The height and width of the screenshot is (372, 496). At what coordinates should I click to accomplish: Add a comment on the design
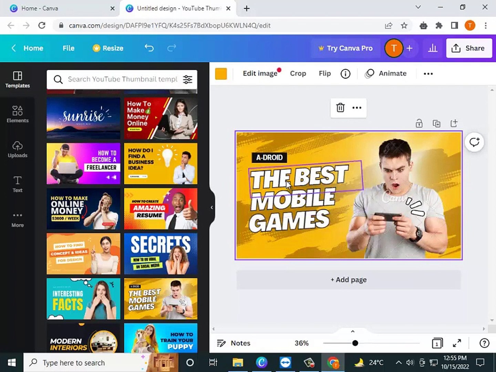coord(474,142)
